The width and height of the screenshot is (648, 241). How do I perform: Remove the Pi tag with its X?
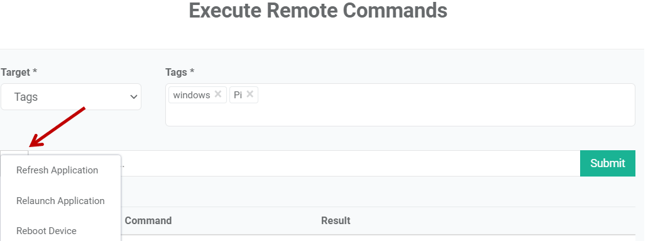(x=250, y=94)
